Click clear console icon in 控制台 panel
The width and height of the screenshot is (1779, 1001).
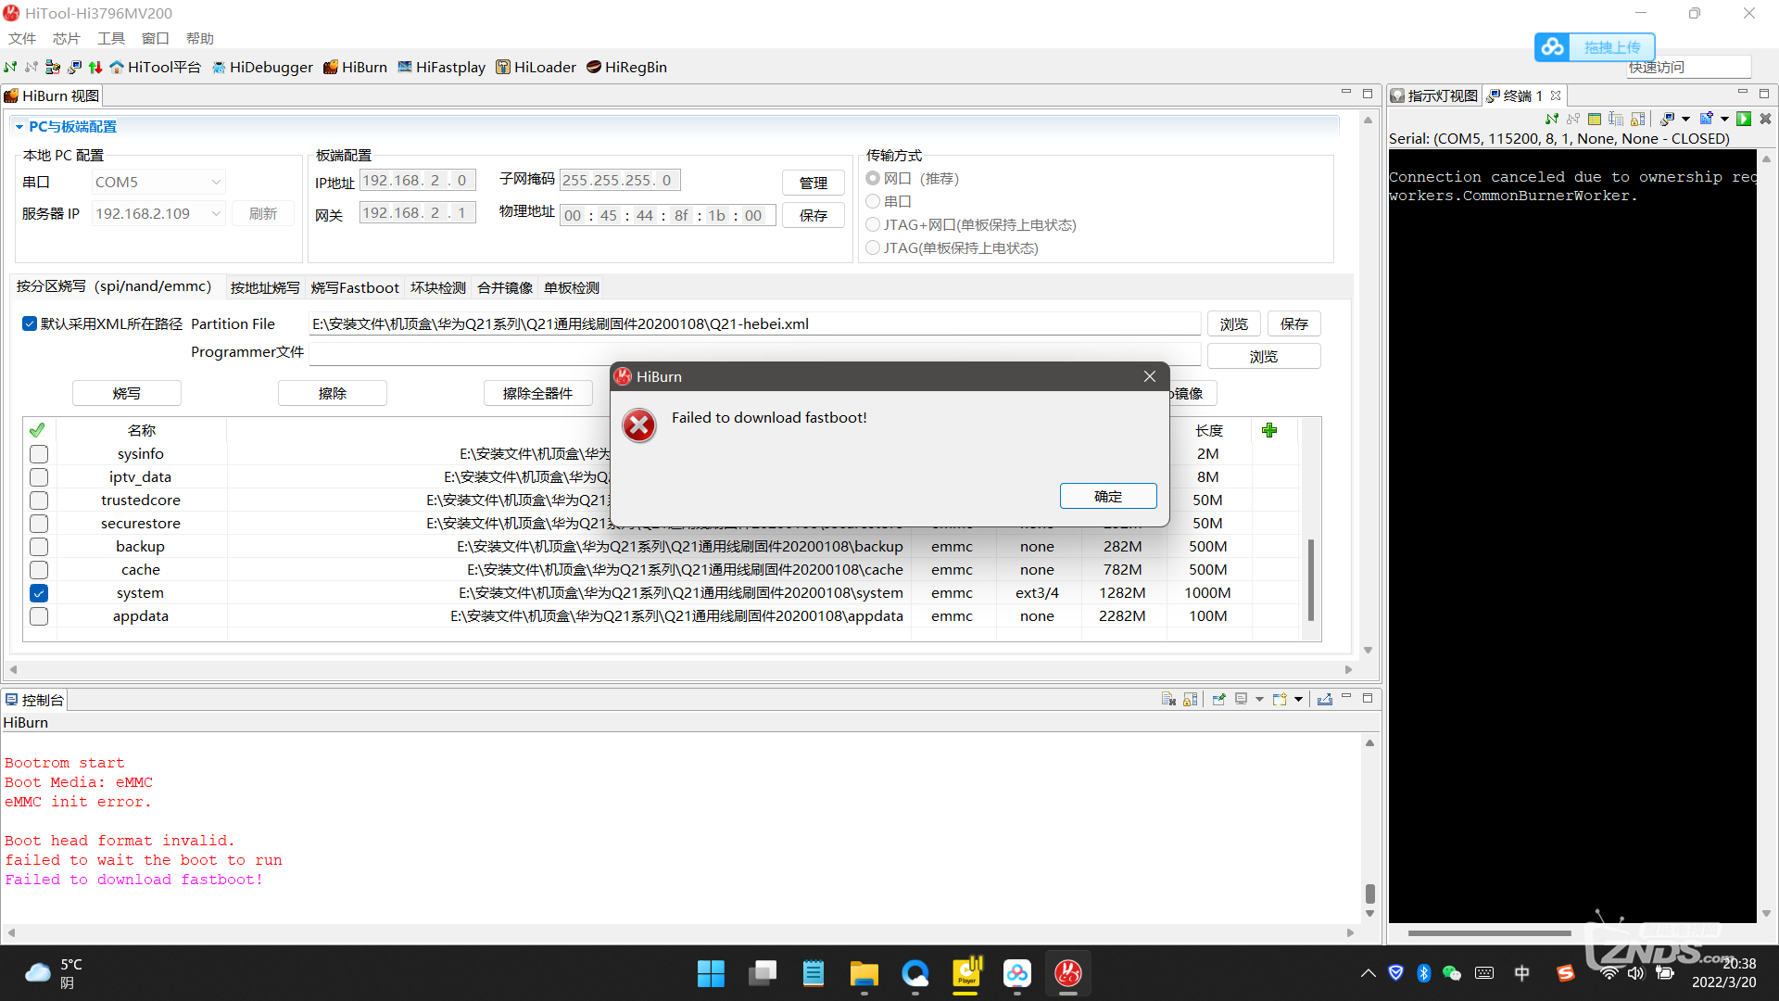tap(1168, 699)
